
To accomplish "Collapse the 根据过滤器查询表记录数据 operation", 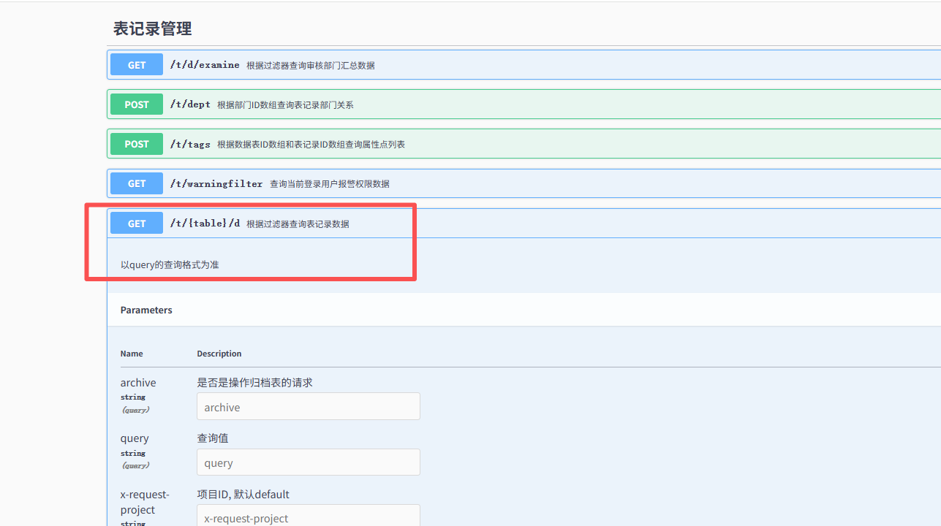I will [x=298, y=224].
